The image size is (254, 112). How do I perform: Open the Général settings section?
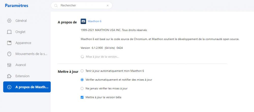point(21,21)
